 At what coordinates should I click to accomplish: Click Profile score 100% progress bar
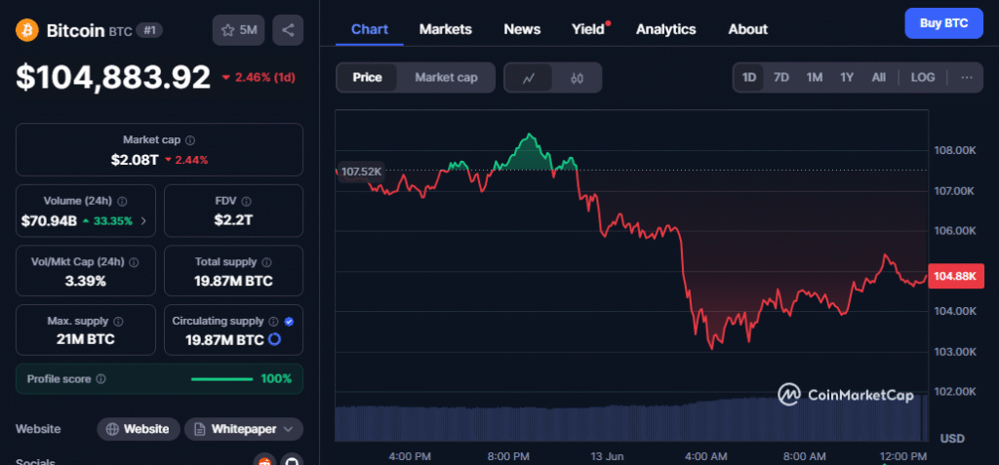(221, 379)
